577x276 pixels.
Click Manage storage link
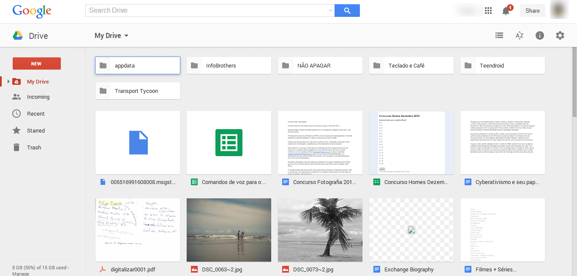pos(21,273)
